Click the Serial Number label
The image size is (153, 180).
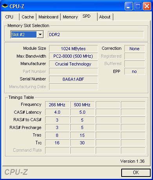pyautogui.click(x=33, y=79)
